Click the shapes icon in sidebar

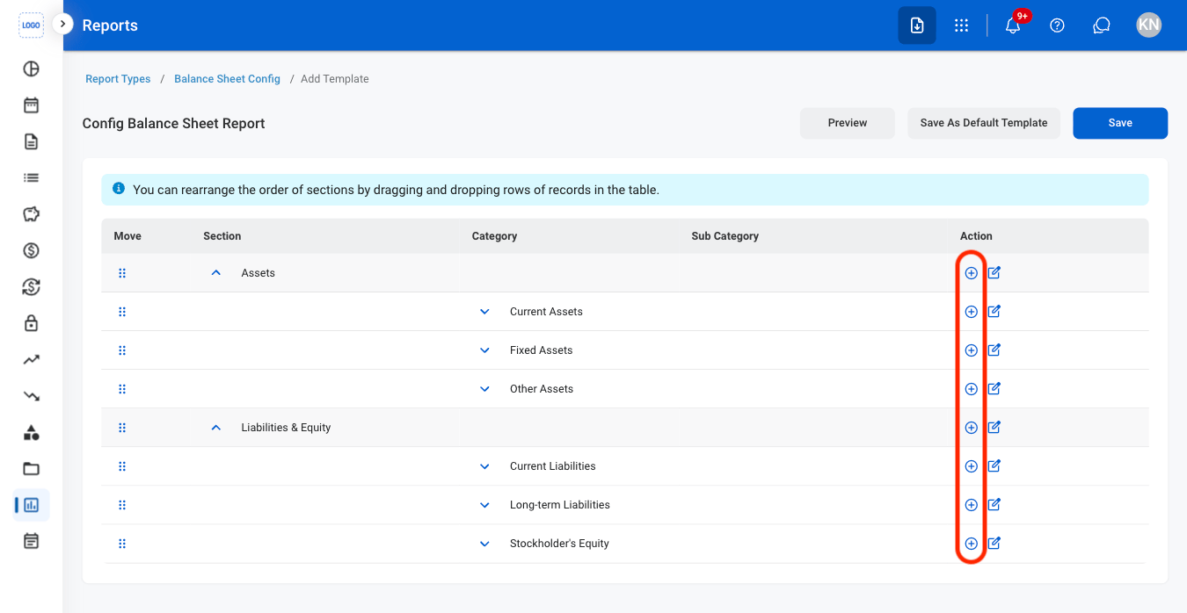tap(32, 432)
